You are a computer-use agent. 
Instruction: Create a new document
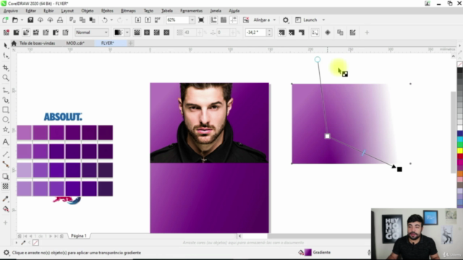point(5,20)
